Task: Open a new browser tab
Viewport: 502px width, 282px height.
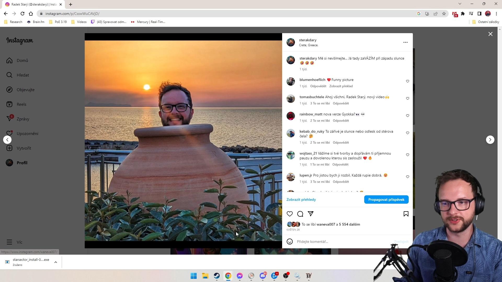Action: point(71,4)
